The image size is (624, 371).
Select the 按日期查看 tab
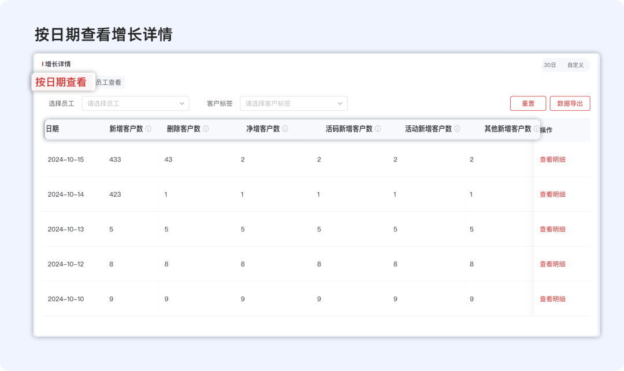point(62,82)
